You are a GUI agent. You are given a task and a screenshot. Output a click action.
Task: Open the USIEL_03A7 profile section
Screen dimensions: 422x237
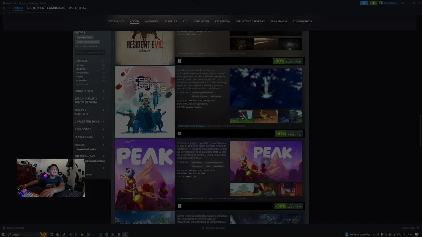click(x=77, y=8)
